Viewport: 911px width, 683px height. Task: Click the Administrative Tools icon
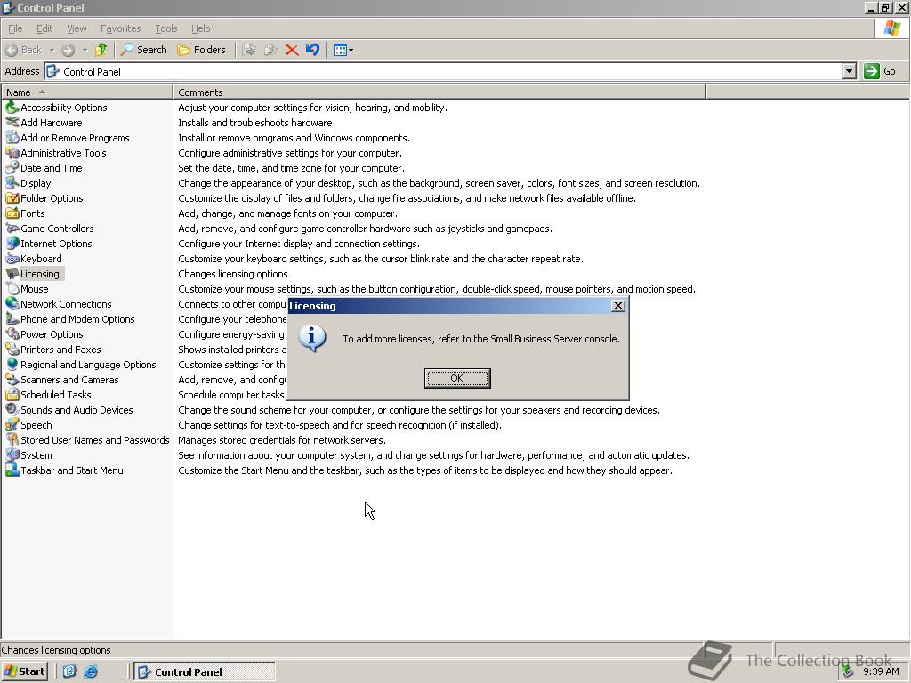coord(12,153)
